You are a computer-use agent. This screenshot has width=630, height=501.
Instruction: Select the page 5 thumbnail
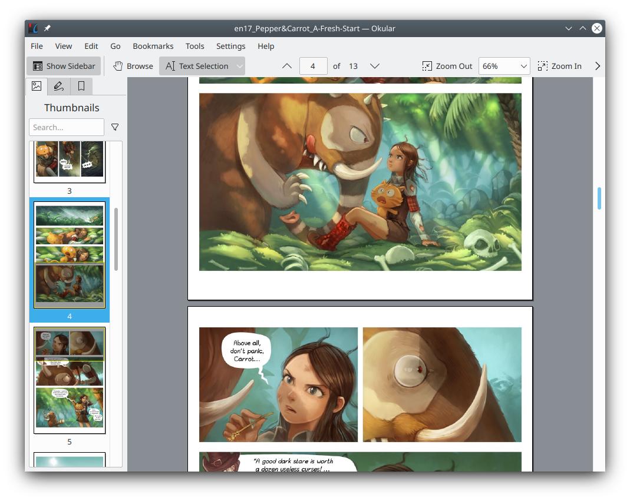coord(70,380)
